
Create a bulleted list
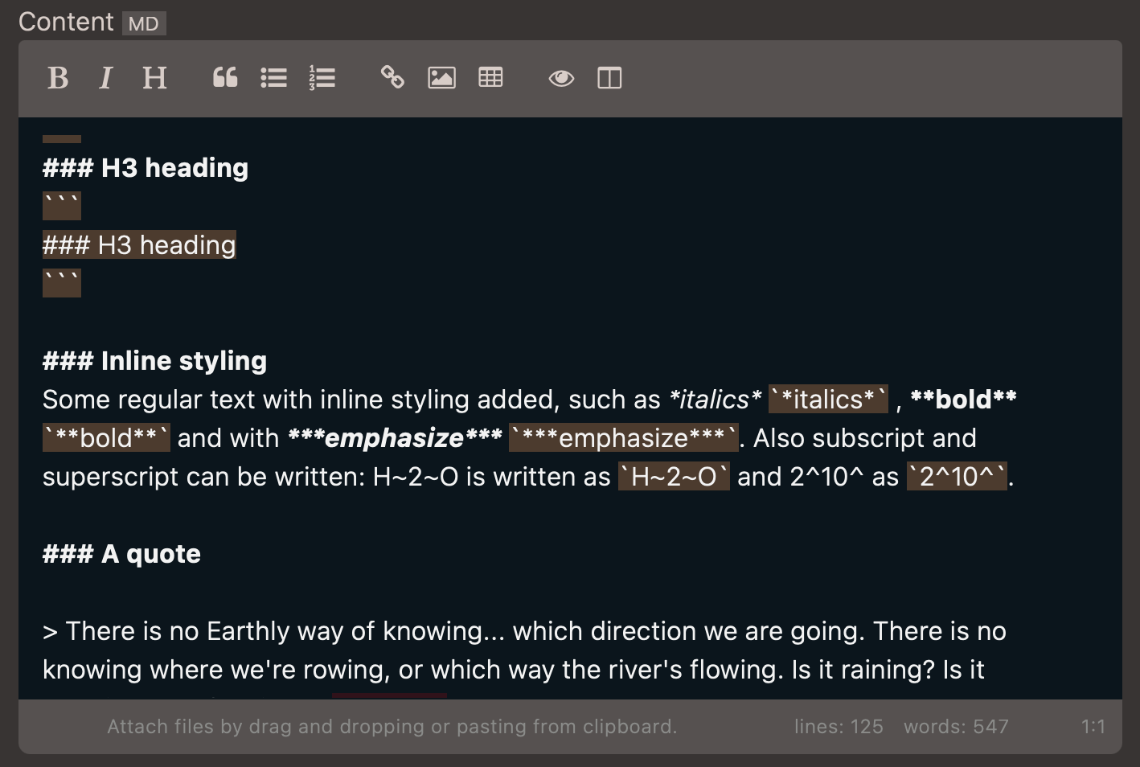point(273,78)
